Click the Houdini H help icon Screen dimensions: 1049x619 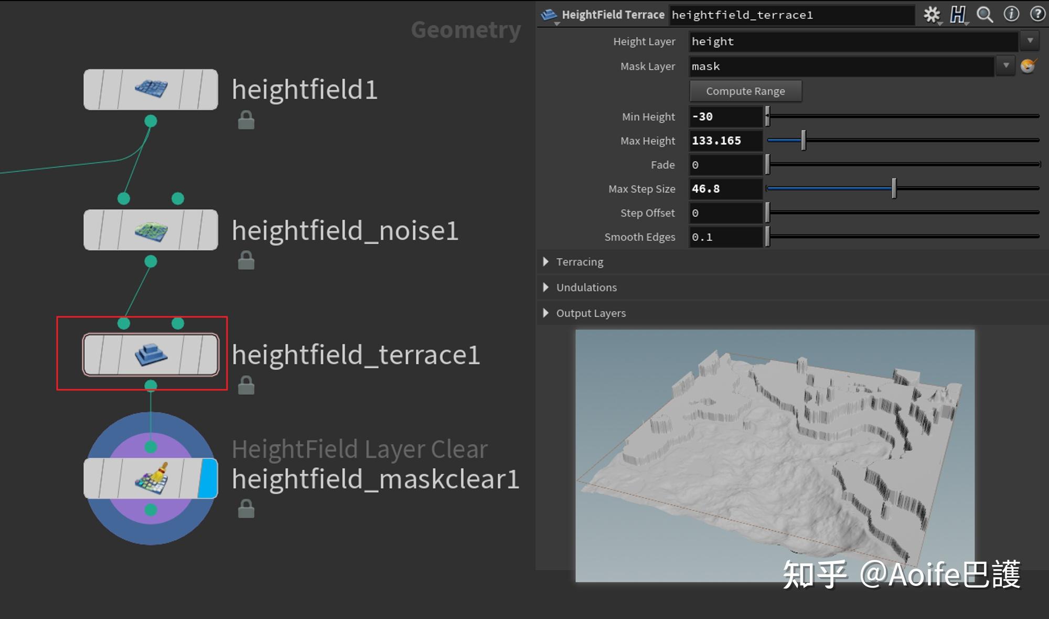tap(958, 15)
